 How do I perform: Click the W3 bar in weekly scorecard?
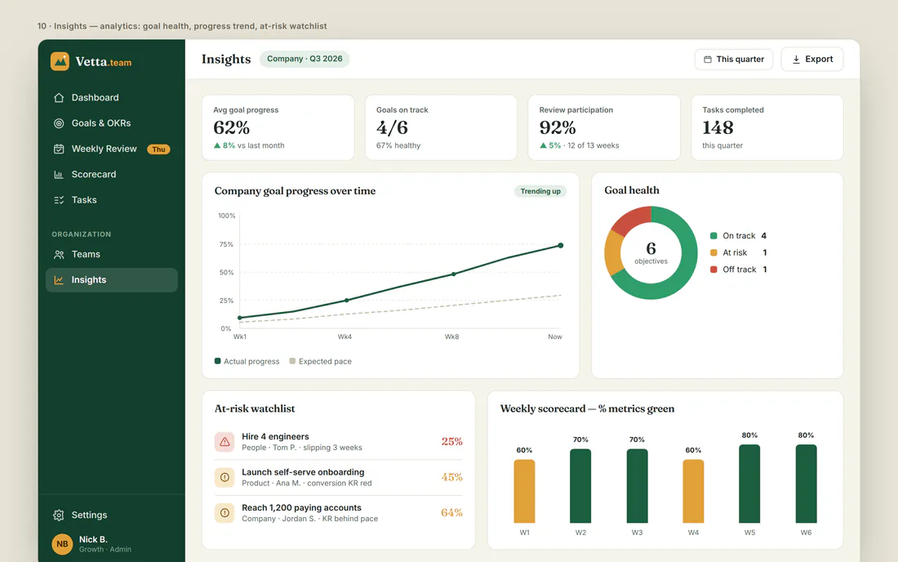(x=637, y=486)
